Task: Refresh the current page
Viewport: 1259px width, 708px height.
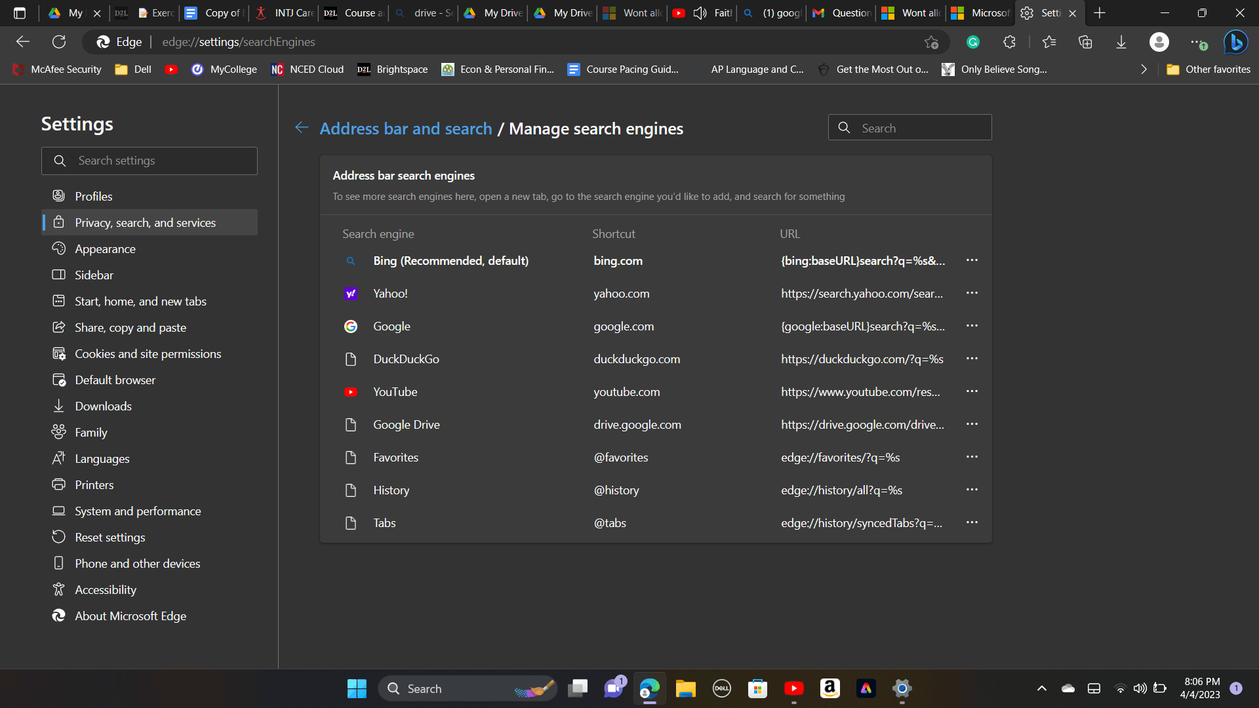Action: click(x=59, y=42)
